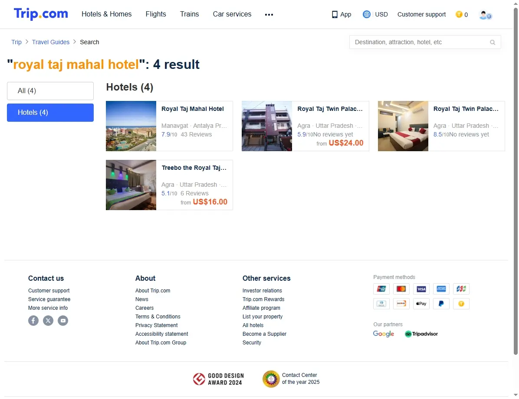The image size is (519, 399).
Task: Expand the three-dots more menu
Action: click(x=269, y=15)
